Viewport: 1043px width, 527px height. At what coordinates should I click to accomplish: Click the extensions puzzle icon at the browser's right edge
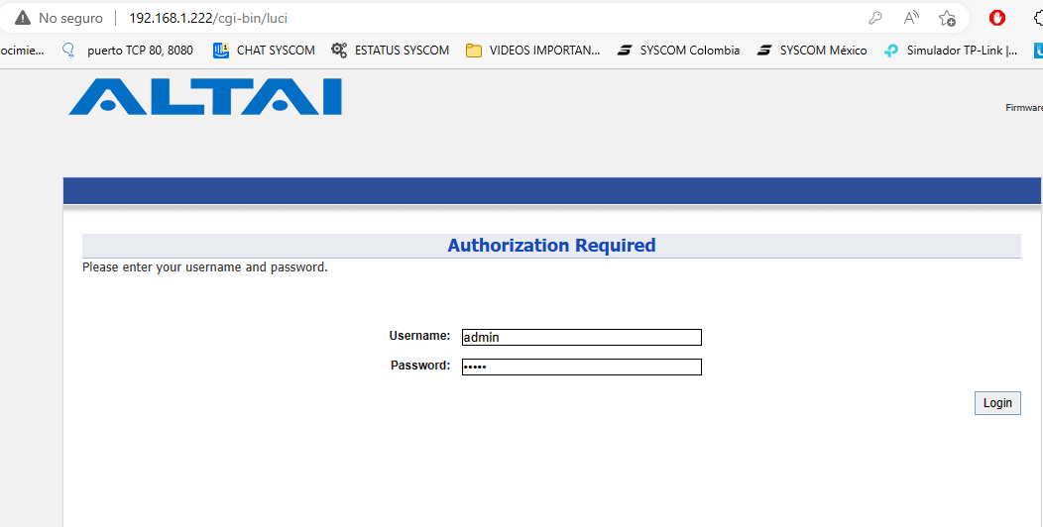pyautogui.click(x=1038, y=18)
